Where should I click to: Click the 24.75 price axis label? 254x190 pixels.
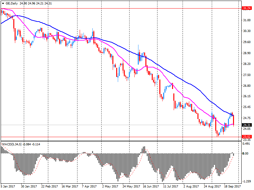click(247, 118)
